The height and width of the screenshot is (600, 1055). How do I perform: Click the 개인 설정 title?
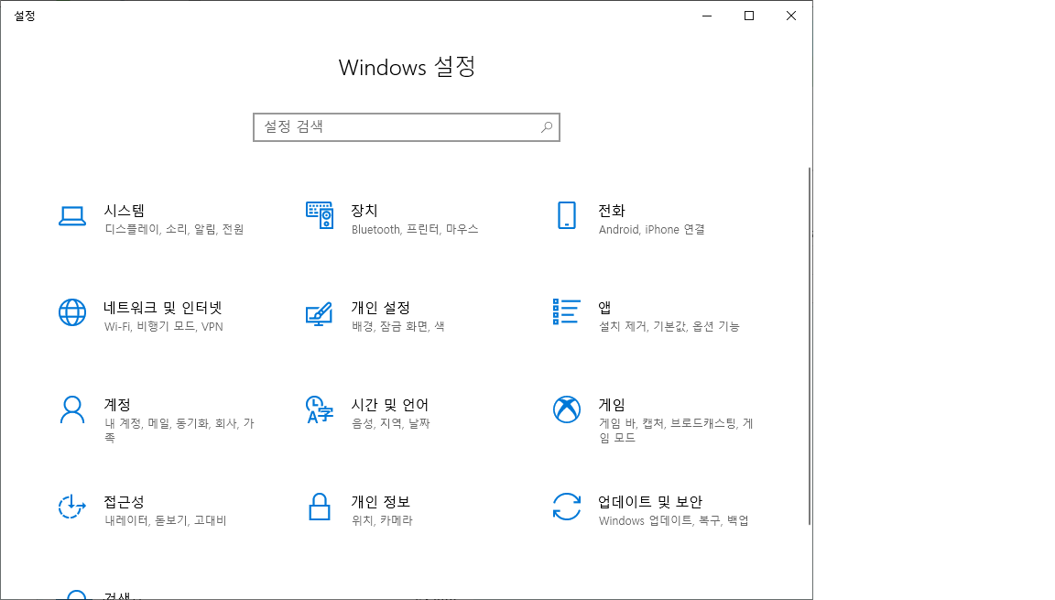point(381,308)
